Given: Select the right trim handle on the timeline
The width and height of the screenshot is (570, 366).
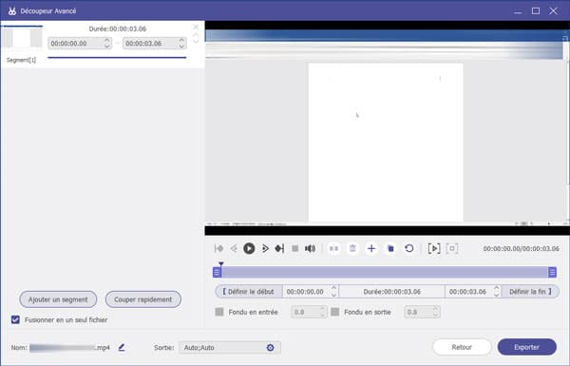Looking at the screenshot, I should click(x=552, y=272).
